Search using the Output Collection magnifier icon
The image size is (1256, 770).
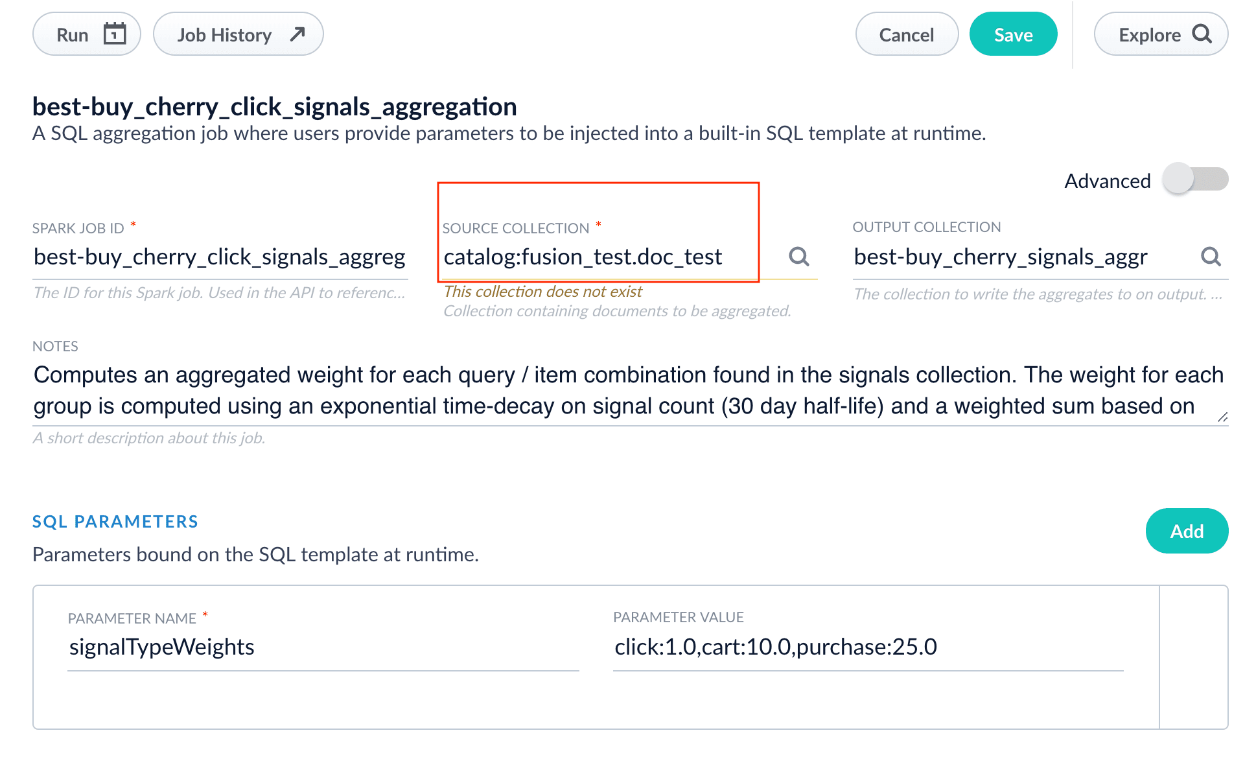(x=1211, y=257)
